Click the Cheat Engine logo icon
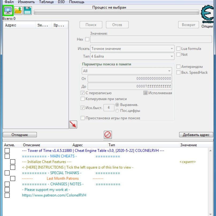Viewport: 216px width, 216px height. [207, 15]
